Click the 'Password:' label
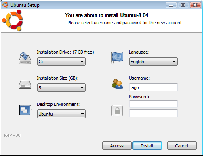Viewport: 204px width, 157px height. (139, 97)
